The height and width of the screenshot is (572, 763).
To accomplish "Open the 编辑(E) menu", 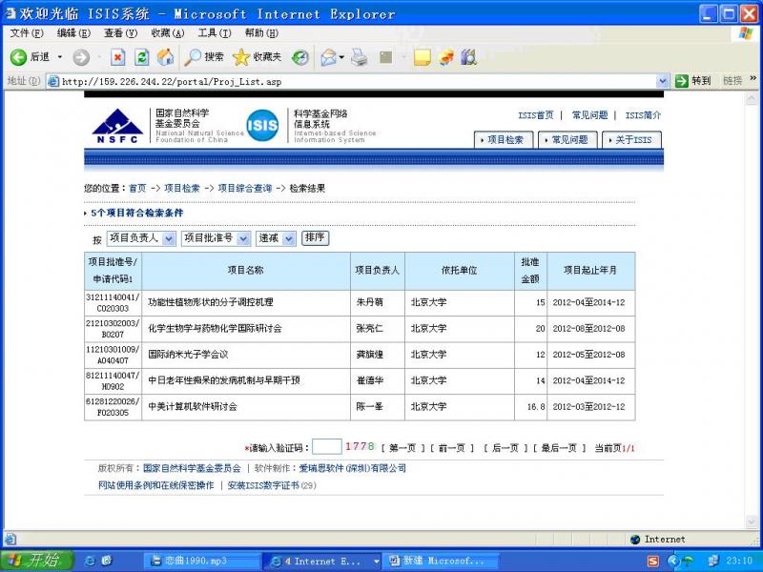I will (73, 33).
